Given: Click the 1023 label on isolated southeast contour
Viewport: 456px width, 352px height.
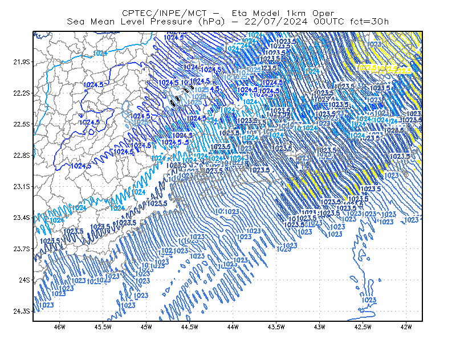Looking at the screenshot, I should click(x=369, y=300).
